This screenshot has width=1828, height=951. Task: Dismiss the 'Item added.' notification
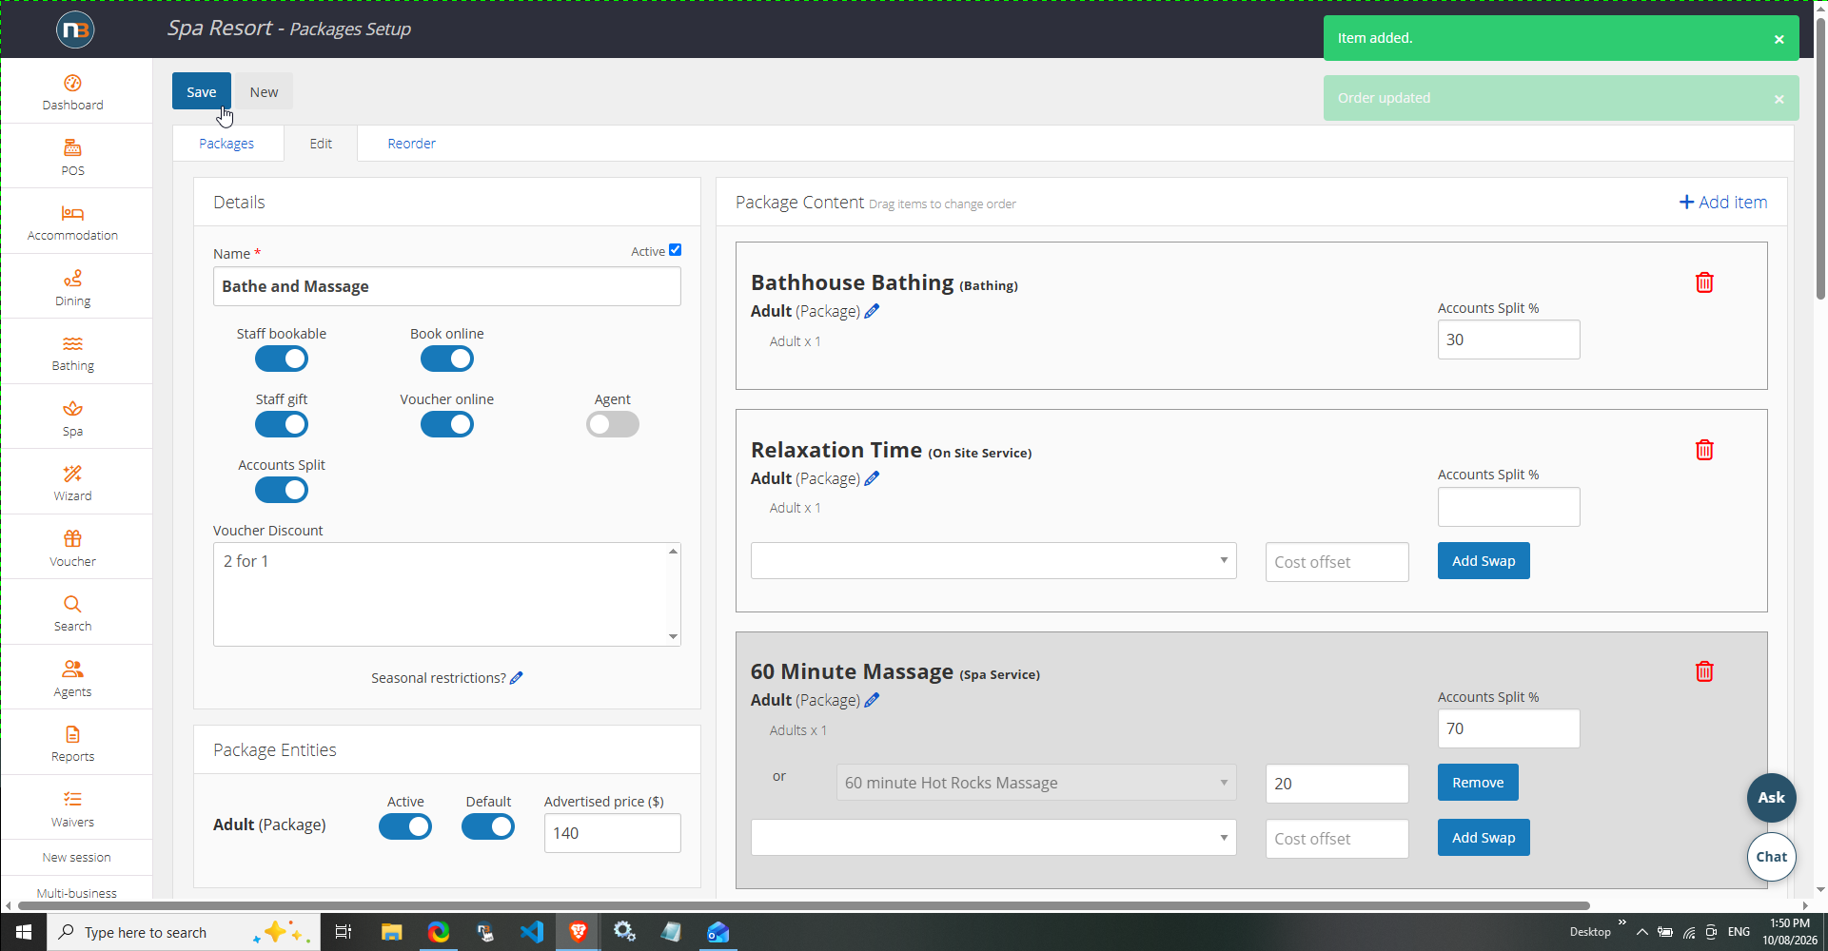click(1779, 39)
